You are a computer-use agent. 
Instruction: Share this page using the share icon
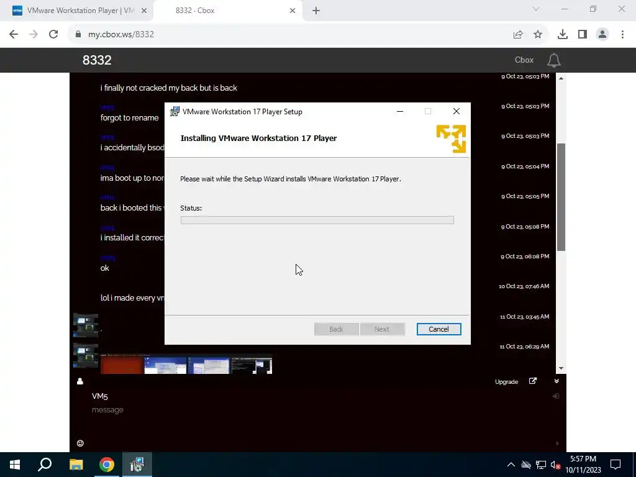(518, 35)
